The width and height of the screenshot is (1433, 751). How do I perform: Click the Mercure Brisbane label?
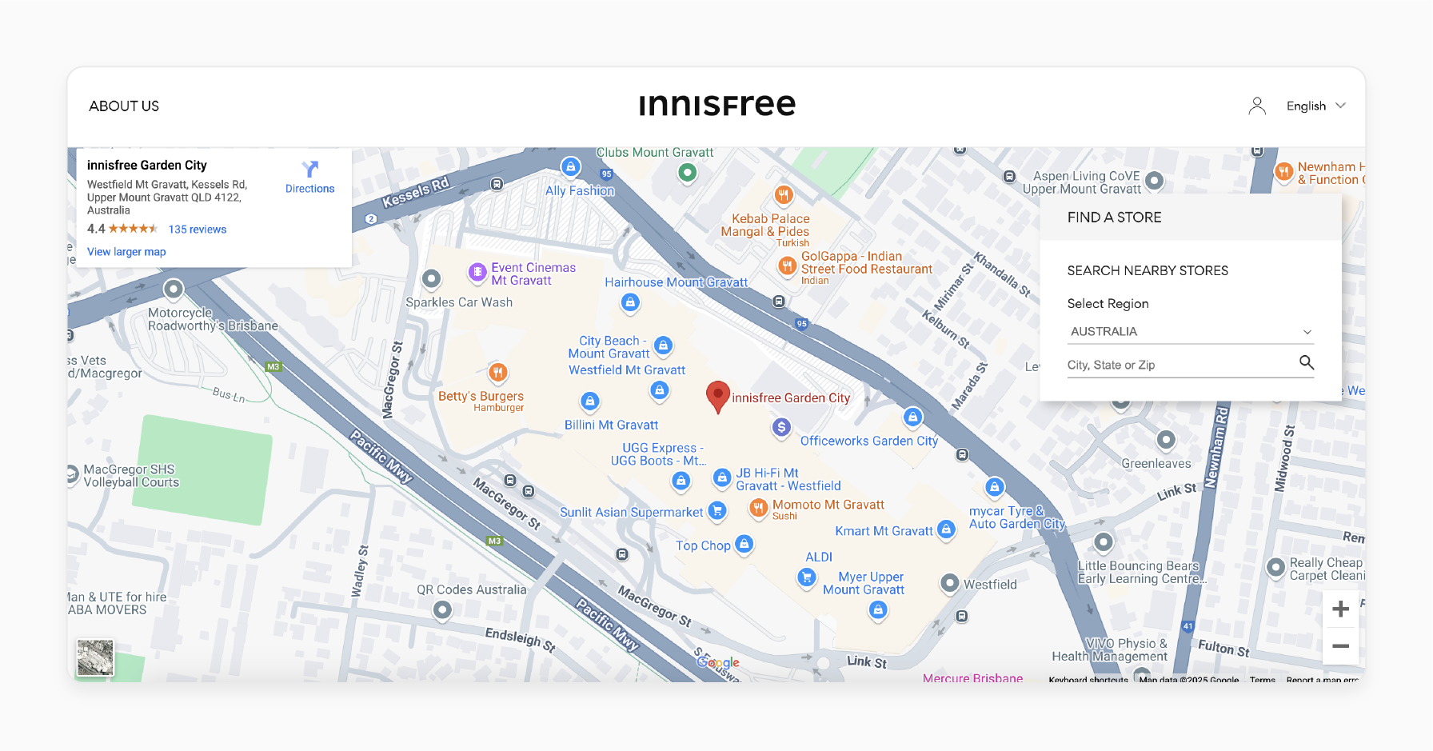972,677
